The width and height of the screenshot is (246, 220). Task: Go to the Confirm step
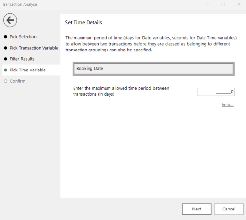pos(18,81)
